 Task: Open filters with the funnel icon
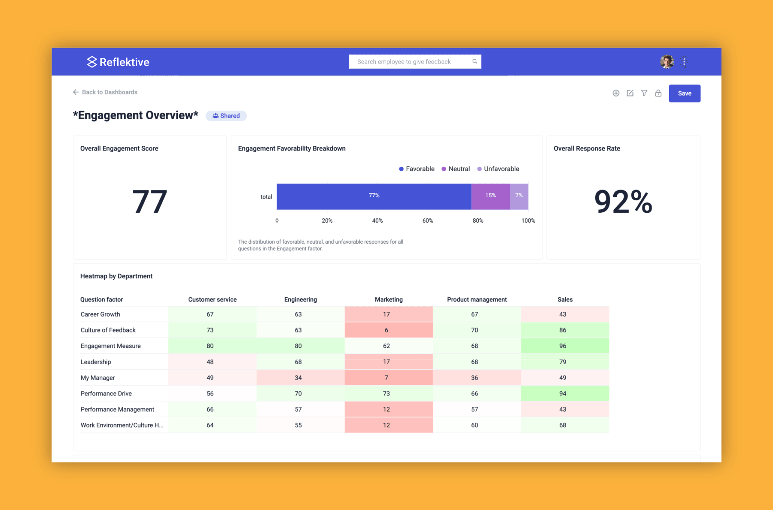tap(644, 93)
